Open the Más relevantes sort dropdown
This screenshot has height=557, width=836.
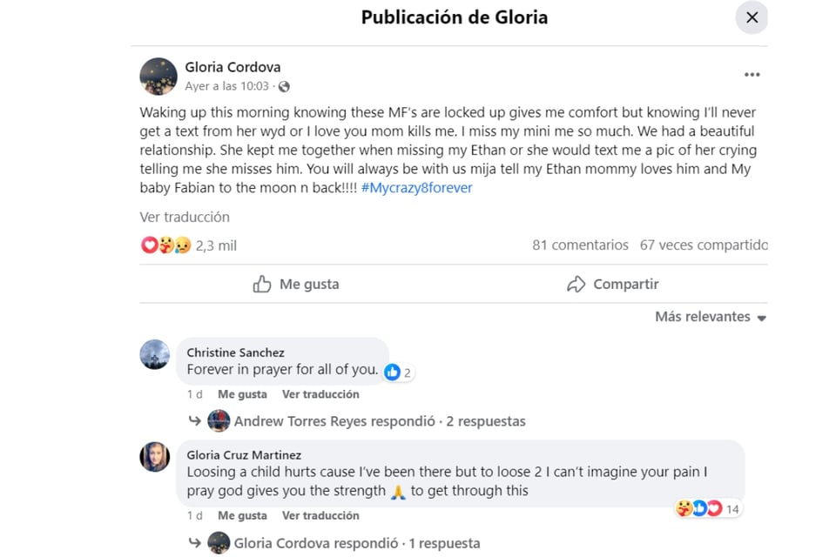point(711,317)
